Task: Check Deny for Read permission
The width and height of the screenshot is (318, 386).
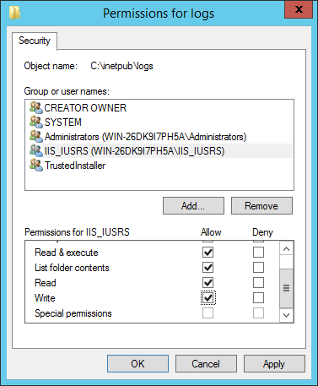Action: click(258, 283)
